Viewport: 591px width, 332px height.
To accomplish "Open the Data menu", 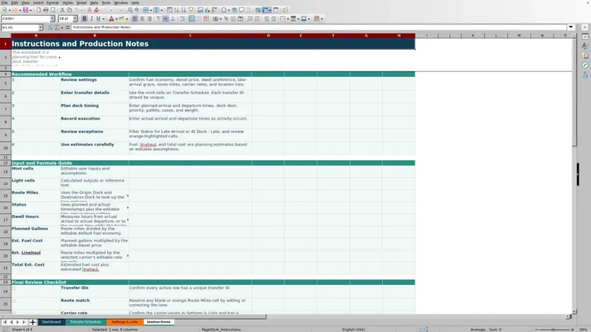I will (x=94, y=3).
